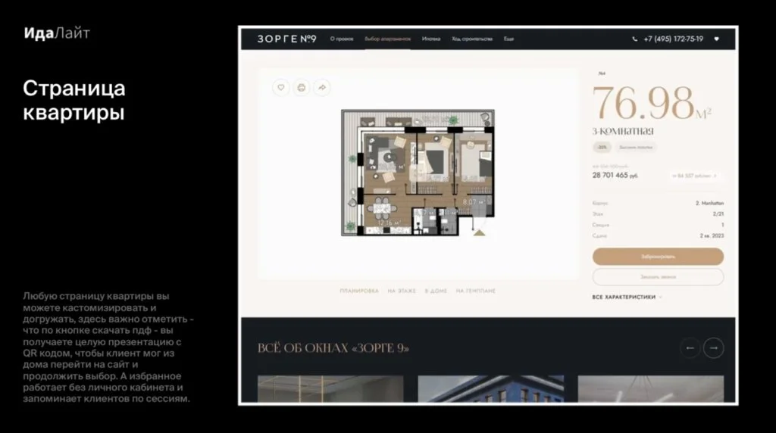776x433 pixels.
Task: Open favorites heart in the top header
Action: click(x=717, y=39)
